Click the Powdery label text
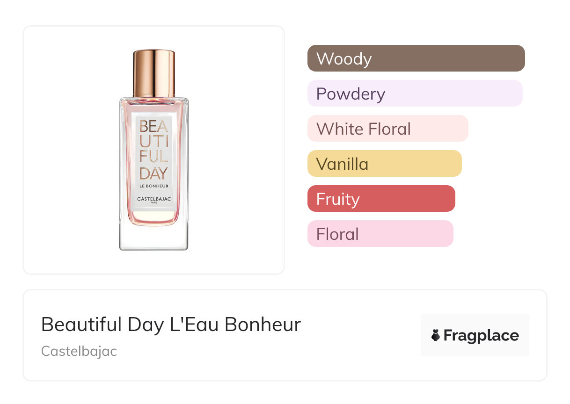This screenshot has width=570, height=404. click(x=351, y=94)
